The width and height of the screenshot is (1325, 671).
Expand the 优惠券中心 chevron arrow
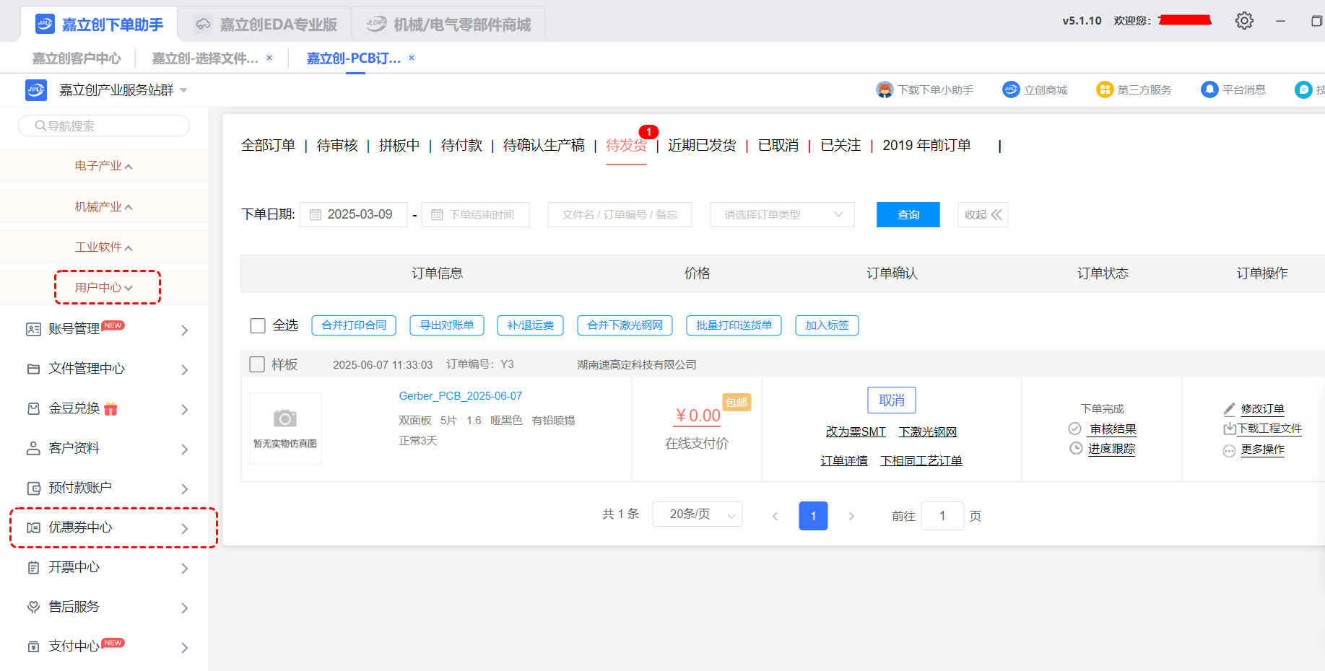[x=185, y=528]
